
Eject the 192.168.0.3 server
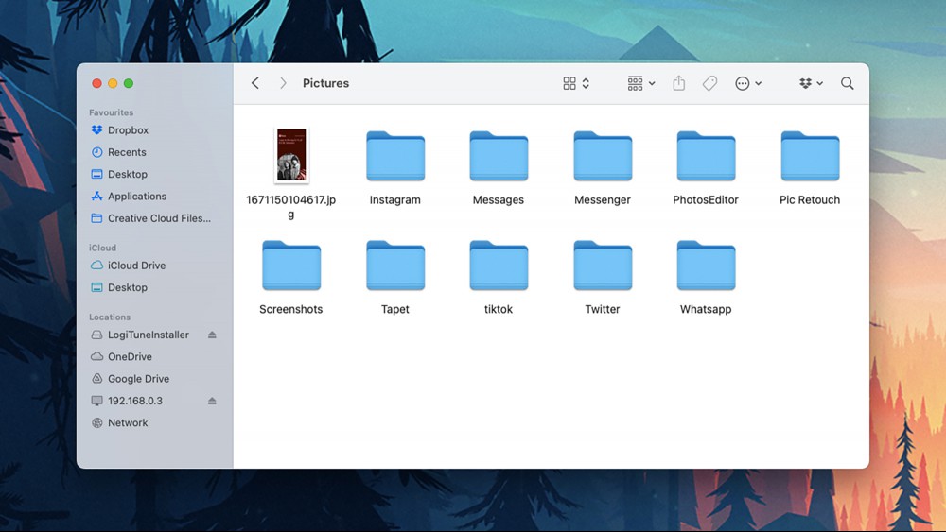point(212,401)
